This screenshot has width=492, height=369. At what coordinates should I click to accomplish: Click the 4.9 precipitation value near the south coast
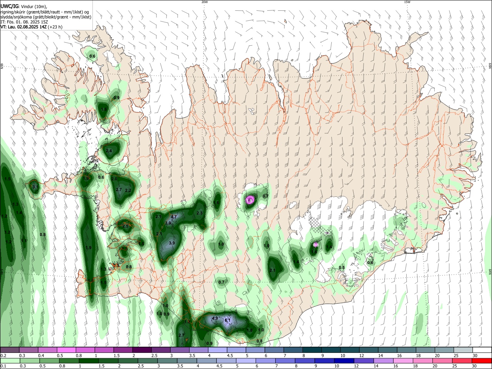(215, 319)
